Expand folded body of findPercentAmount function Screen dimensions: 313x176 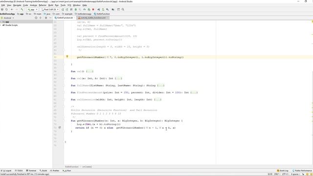[x=194, y=92]
